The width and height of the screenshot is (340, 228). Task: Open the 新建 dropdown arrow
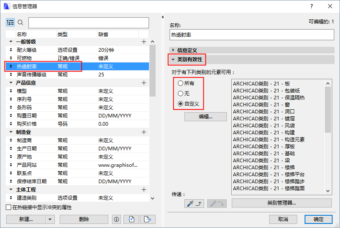click(x=50, y=219)
